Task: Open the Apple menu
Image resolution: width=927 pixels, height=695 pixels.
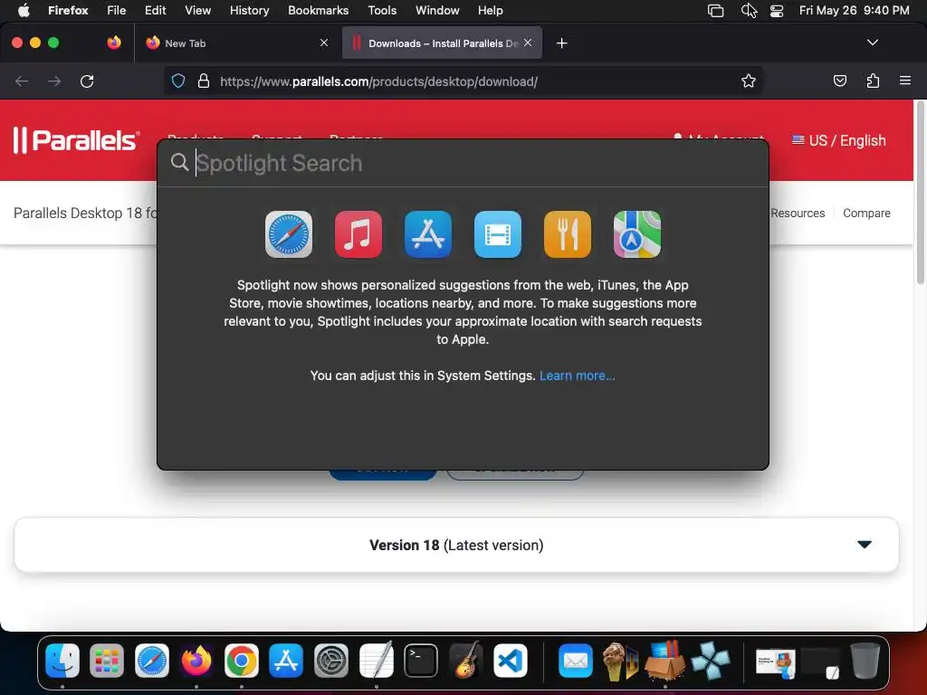Action: click(x=24, y=11)
